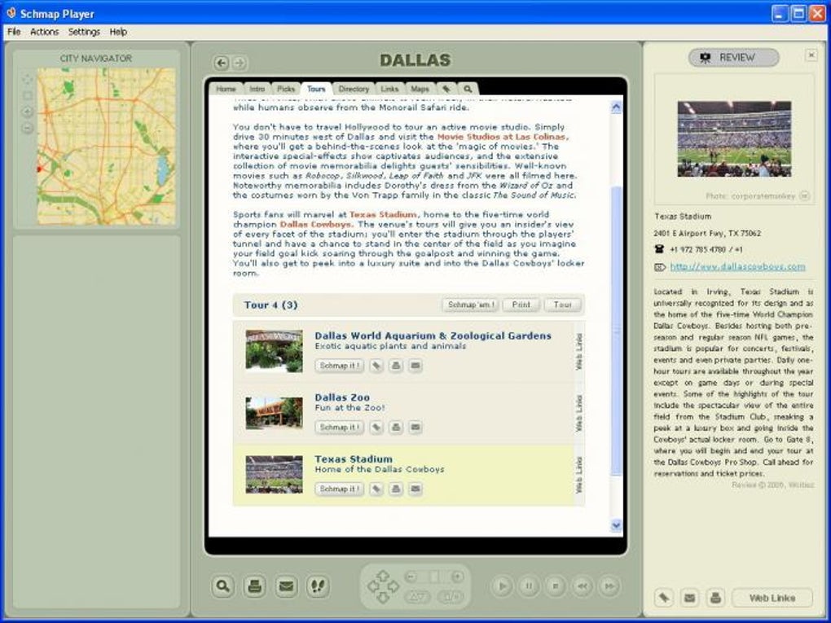The image size is (831, 623).
Task: Click the up arrow in the pan control
Action: point(383,575)
